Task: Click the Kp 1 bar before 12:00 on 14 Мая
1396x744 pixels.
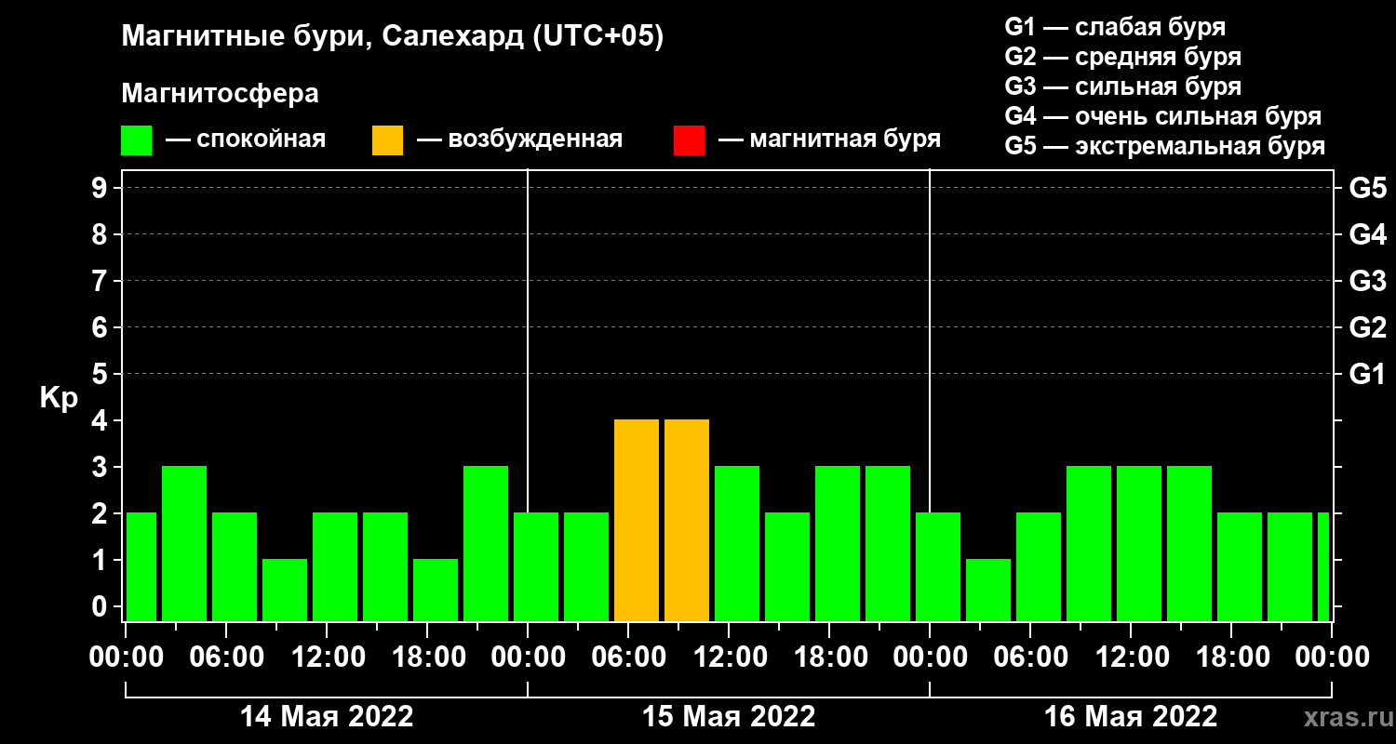Action: [x=285, y=590]
